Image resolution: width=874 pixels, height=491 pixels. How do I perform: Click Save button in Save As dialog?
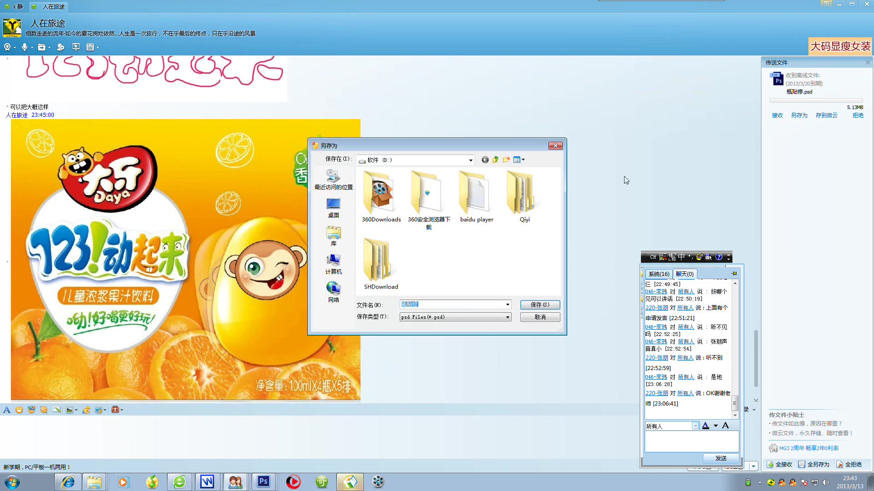[540, 305]
